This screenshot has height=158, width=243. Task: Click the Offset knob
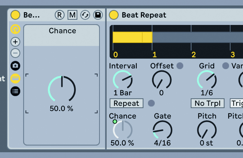click(162, 80)
